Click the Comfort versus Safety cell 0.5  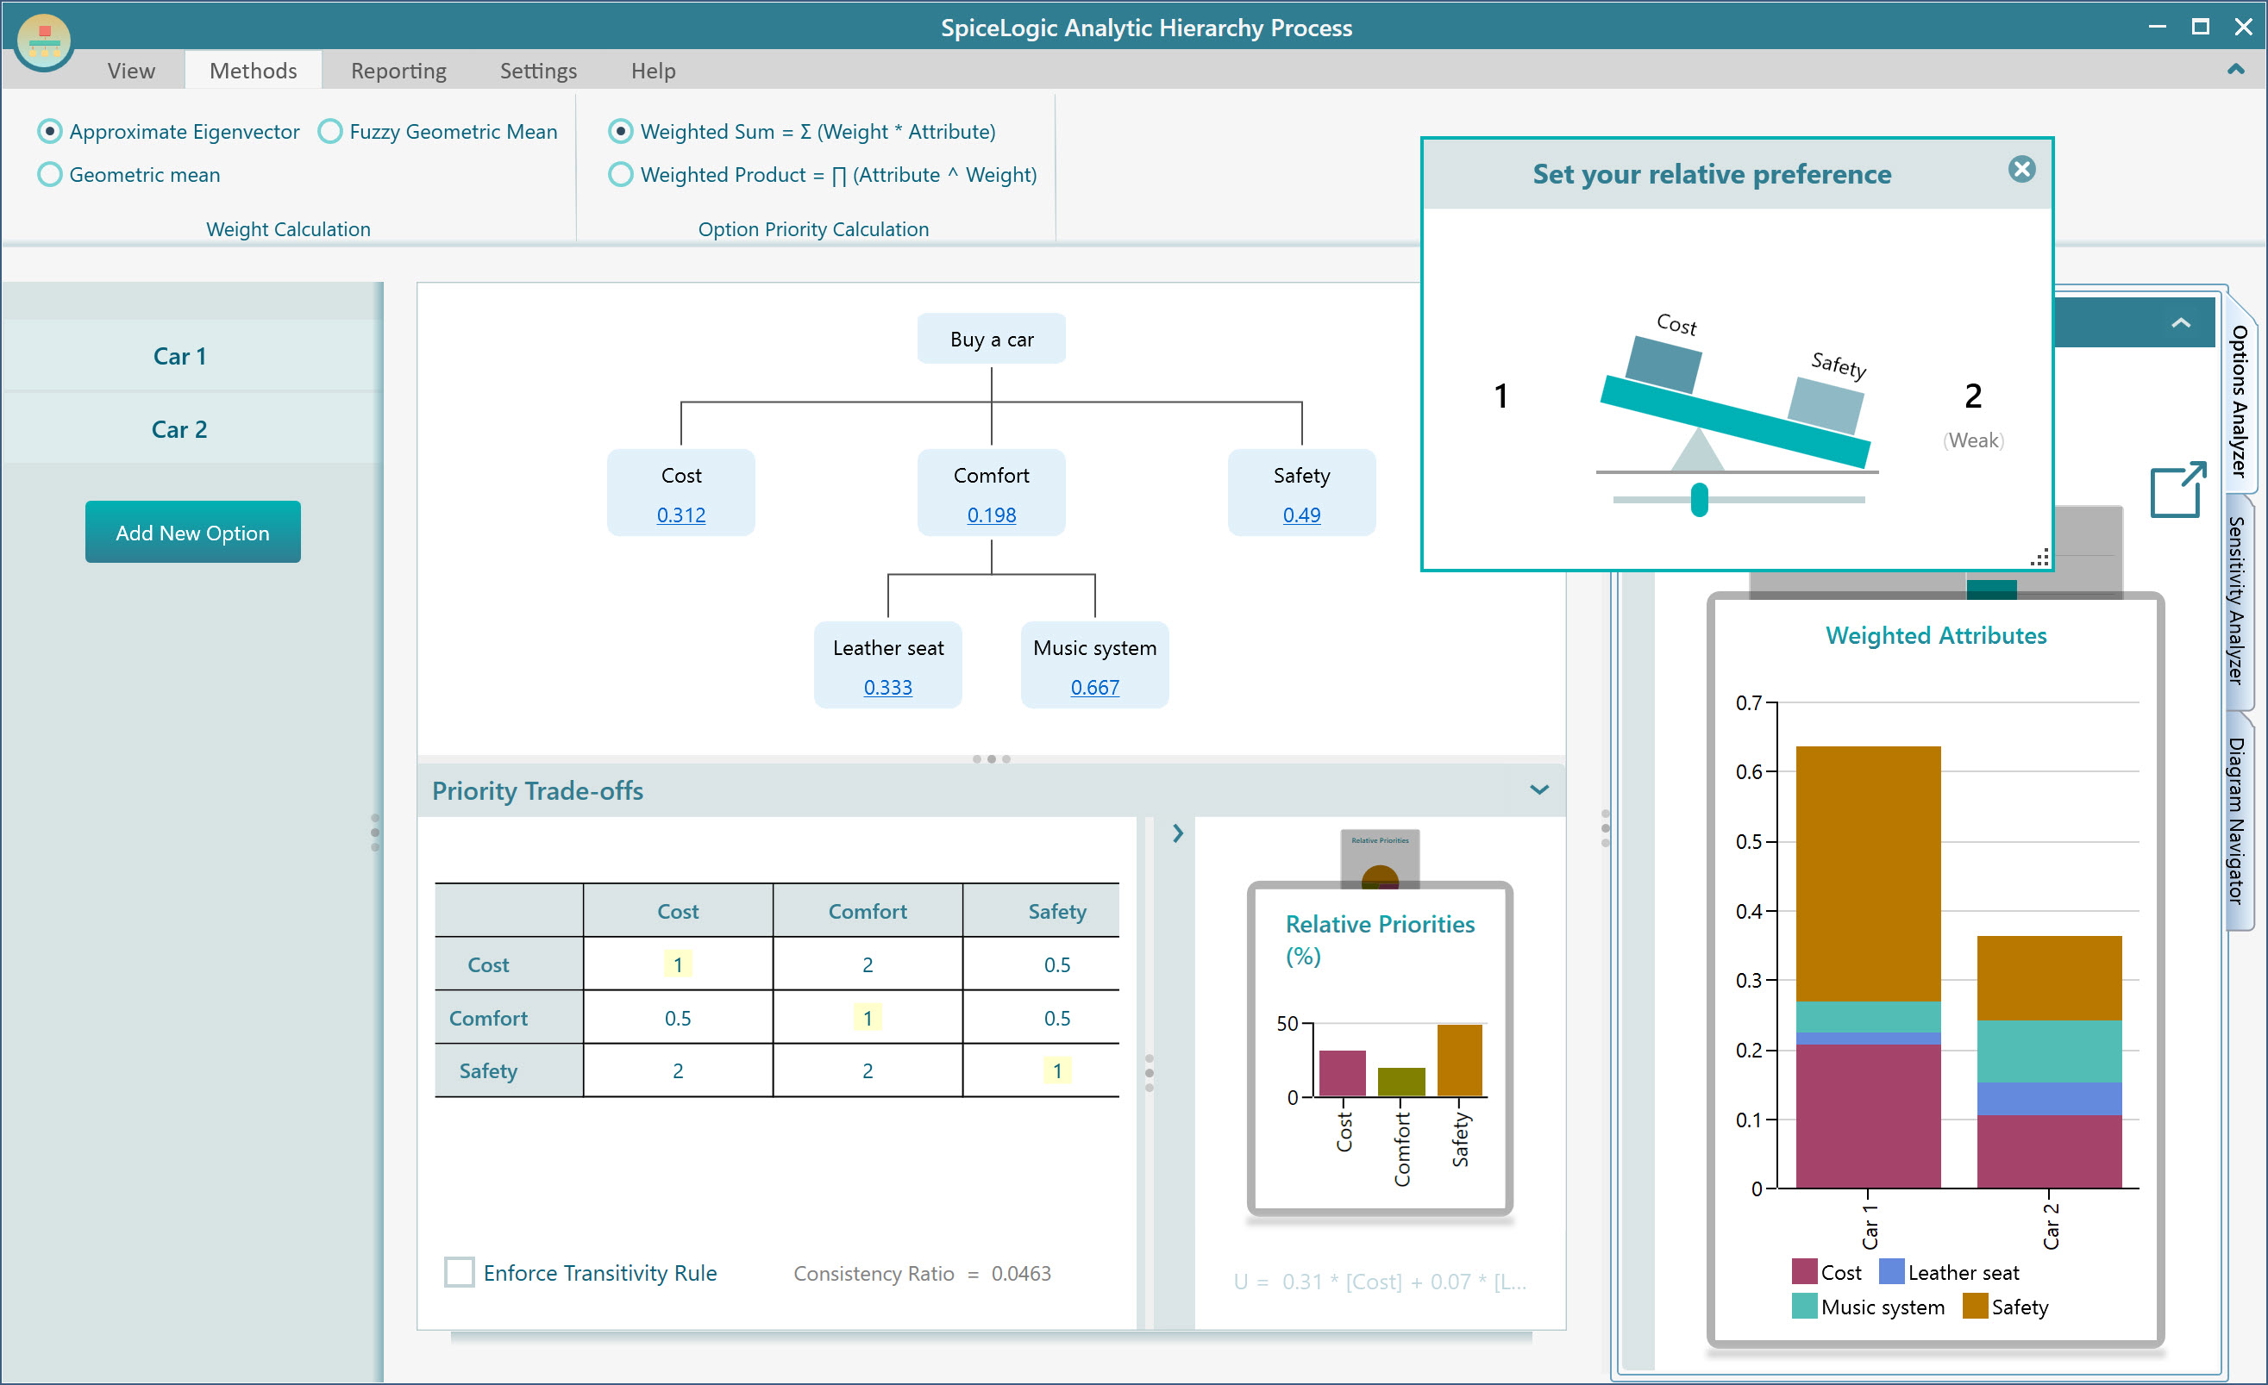1056,1018
